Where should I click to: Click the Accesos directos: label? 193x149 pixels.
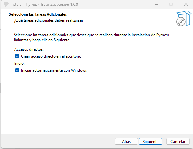point(29,49)
